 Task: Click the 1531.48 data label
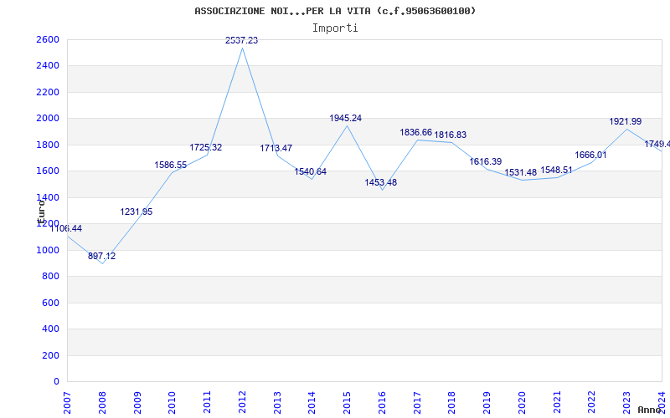coord(520,173)
